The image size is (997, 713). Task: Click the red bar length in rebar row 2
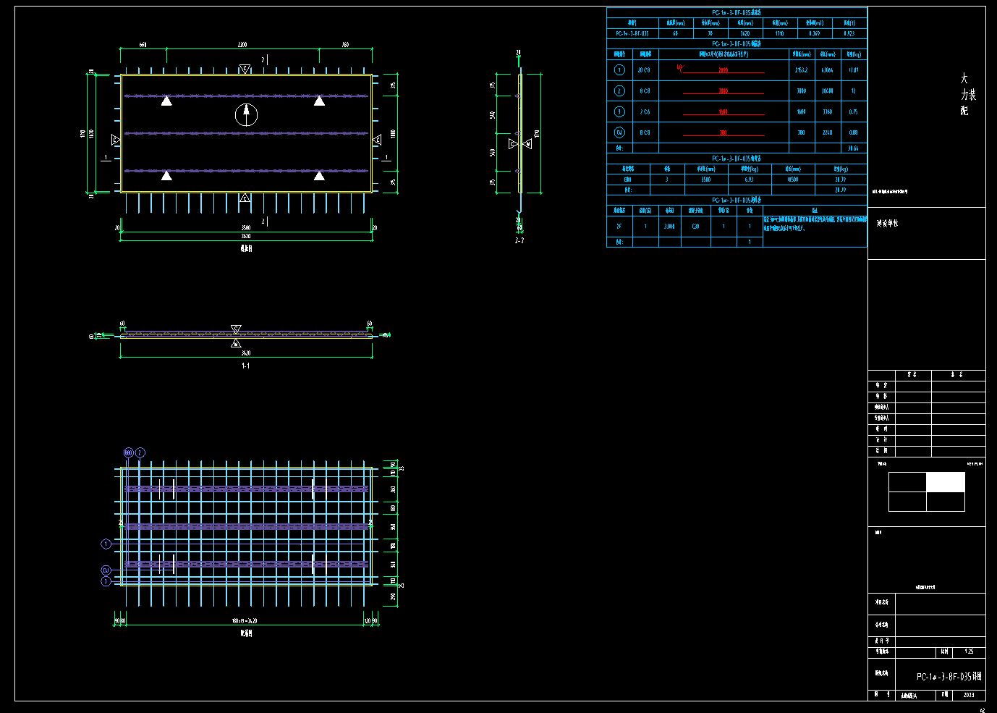[x=724, y=91]
